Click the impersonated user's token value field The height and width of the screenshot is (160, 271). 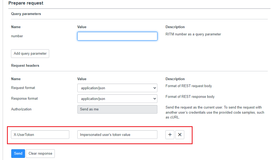117,135
